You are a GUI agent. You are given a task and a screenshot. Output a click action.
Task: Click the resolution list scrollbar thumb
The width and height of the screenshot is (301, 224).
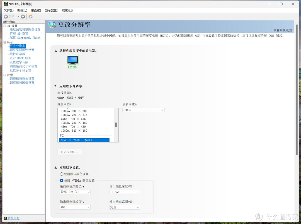coord(116,125)
